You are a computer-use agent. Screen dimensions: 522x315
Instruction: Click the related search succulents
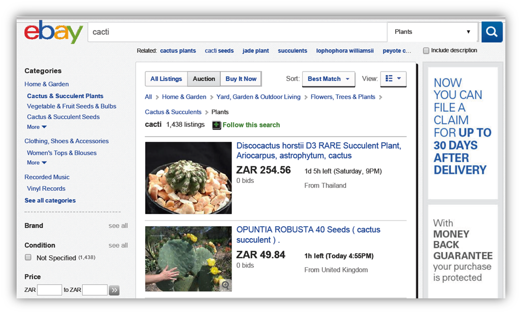[292, 50]
